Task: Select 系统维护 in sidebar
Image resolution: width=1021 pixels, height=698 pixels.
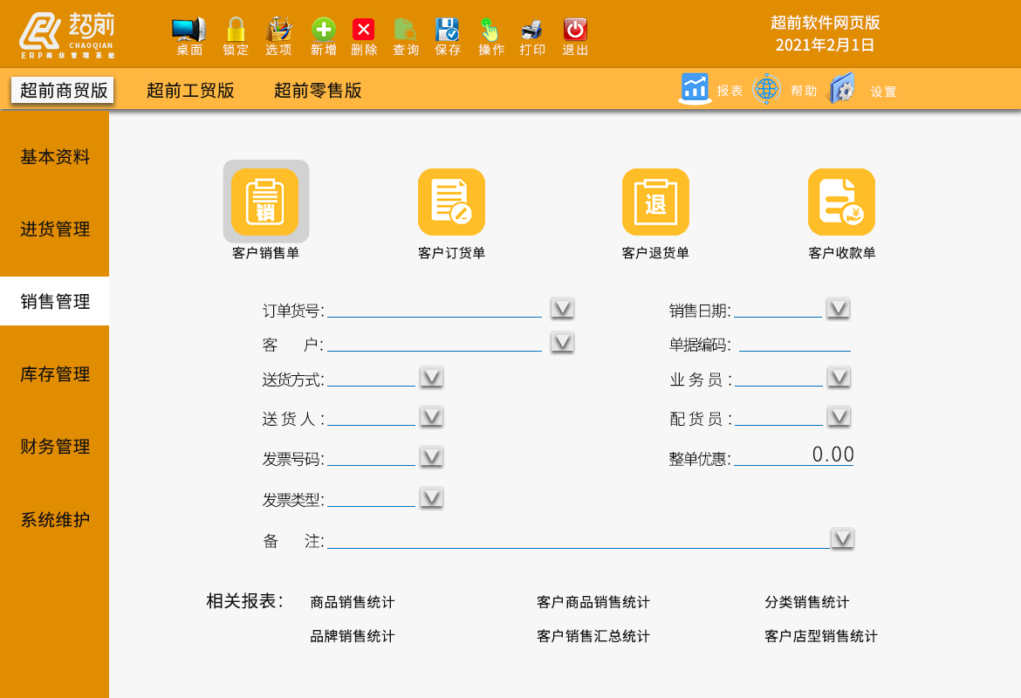Action: [55, 520]
